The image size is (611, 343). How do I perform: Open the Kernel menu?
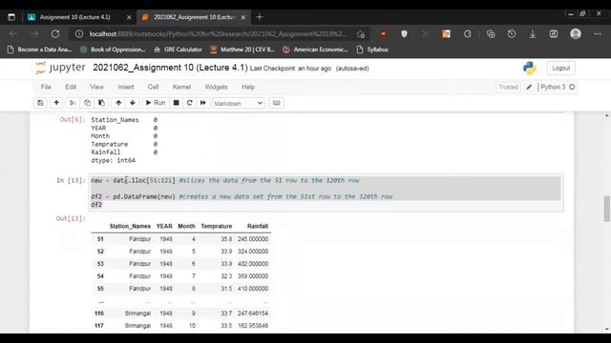(x=181, y=87)
